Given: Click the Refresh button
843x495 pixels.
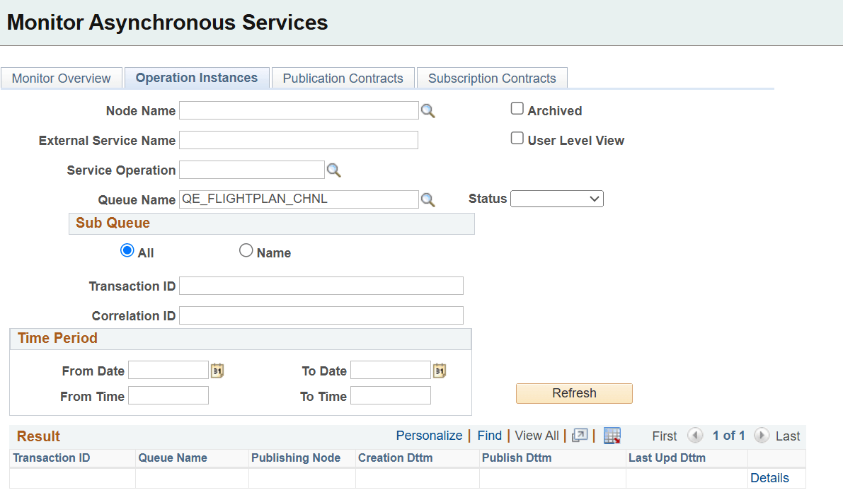Looking at the screenshot, I should pos(574,393).
